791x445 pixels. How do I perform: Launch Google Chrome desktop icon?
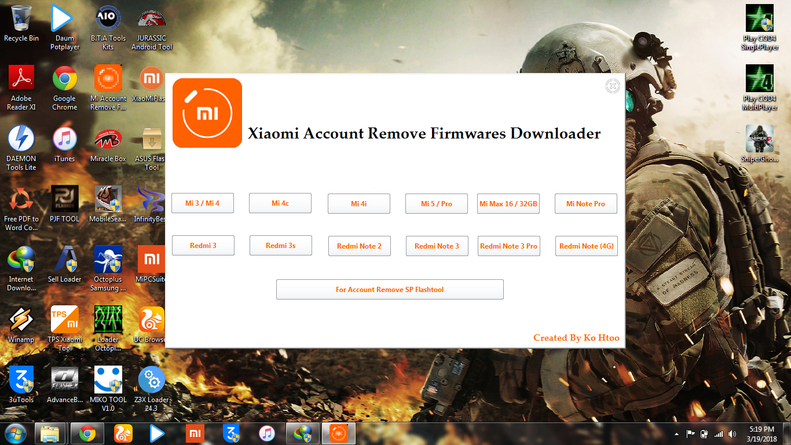click(65, 87)
